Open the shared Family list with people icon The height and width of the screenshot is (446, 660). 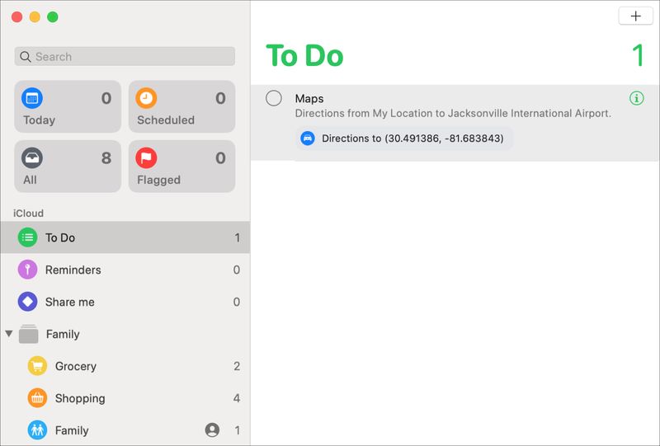tap(125, 430)
